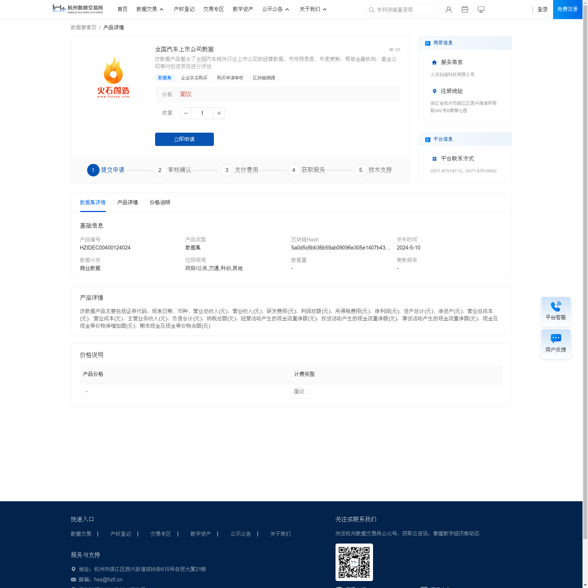Click footer link 交易专区

[x=161, y=534]
